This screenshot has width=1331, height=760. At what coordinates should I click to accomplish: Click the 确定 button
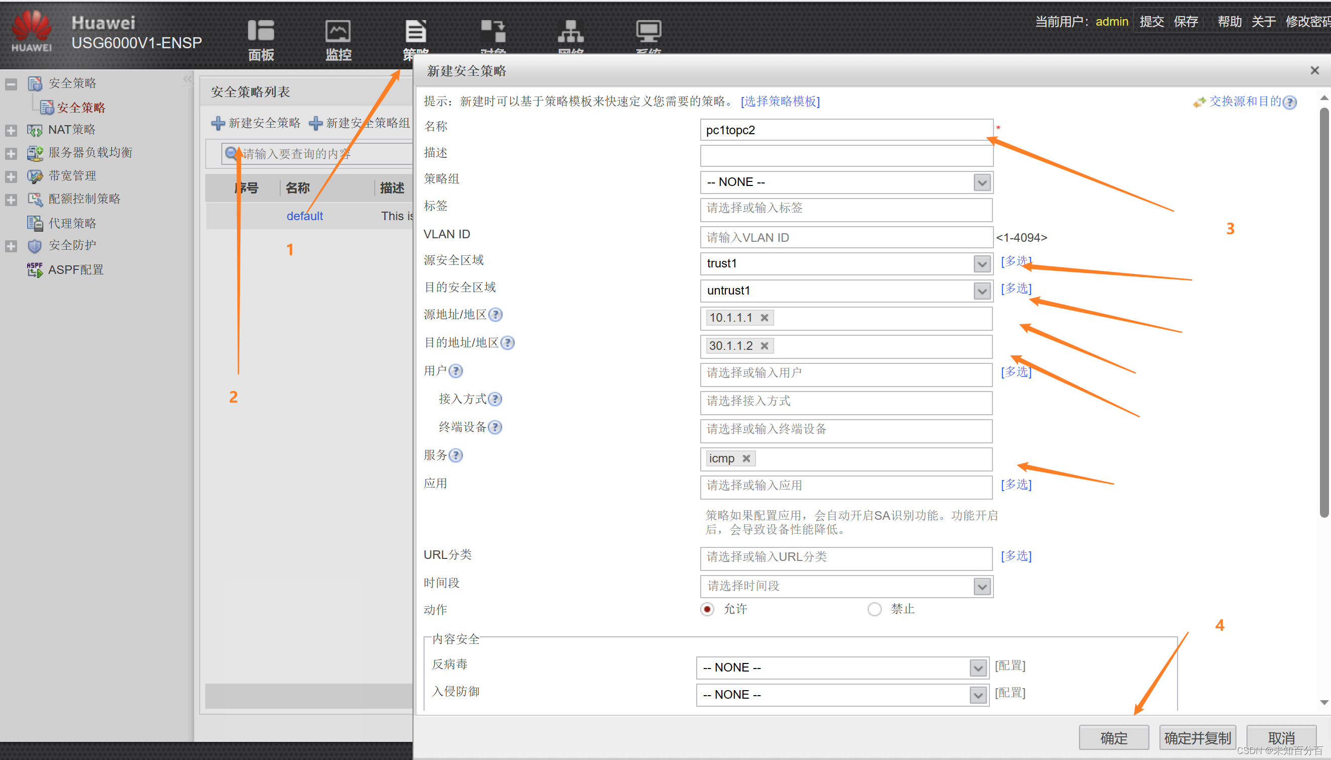1114,737
